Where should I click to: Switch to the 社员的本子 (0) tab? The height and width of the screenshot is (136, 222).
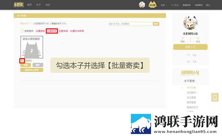(x=42, y=23)
